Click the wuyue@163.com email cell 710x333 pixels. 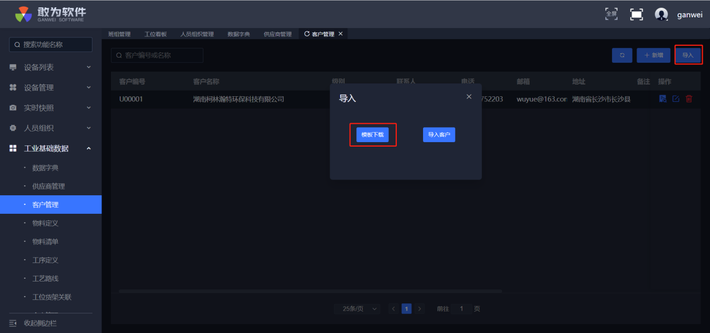pyautogui.click(x=541, y=99)
